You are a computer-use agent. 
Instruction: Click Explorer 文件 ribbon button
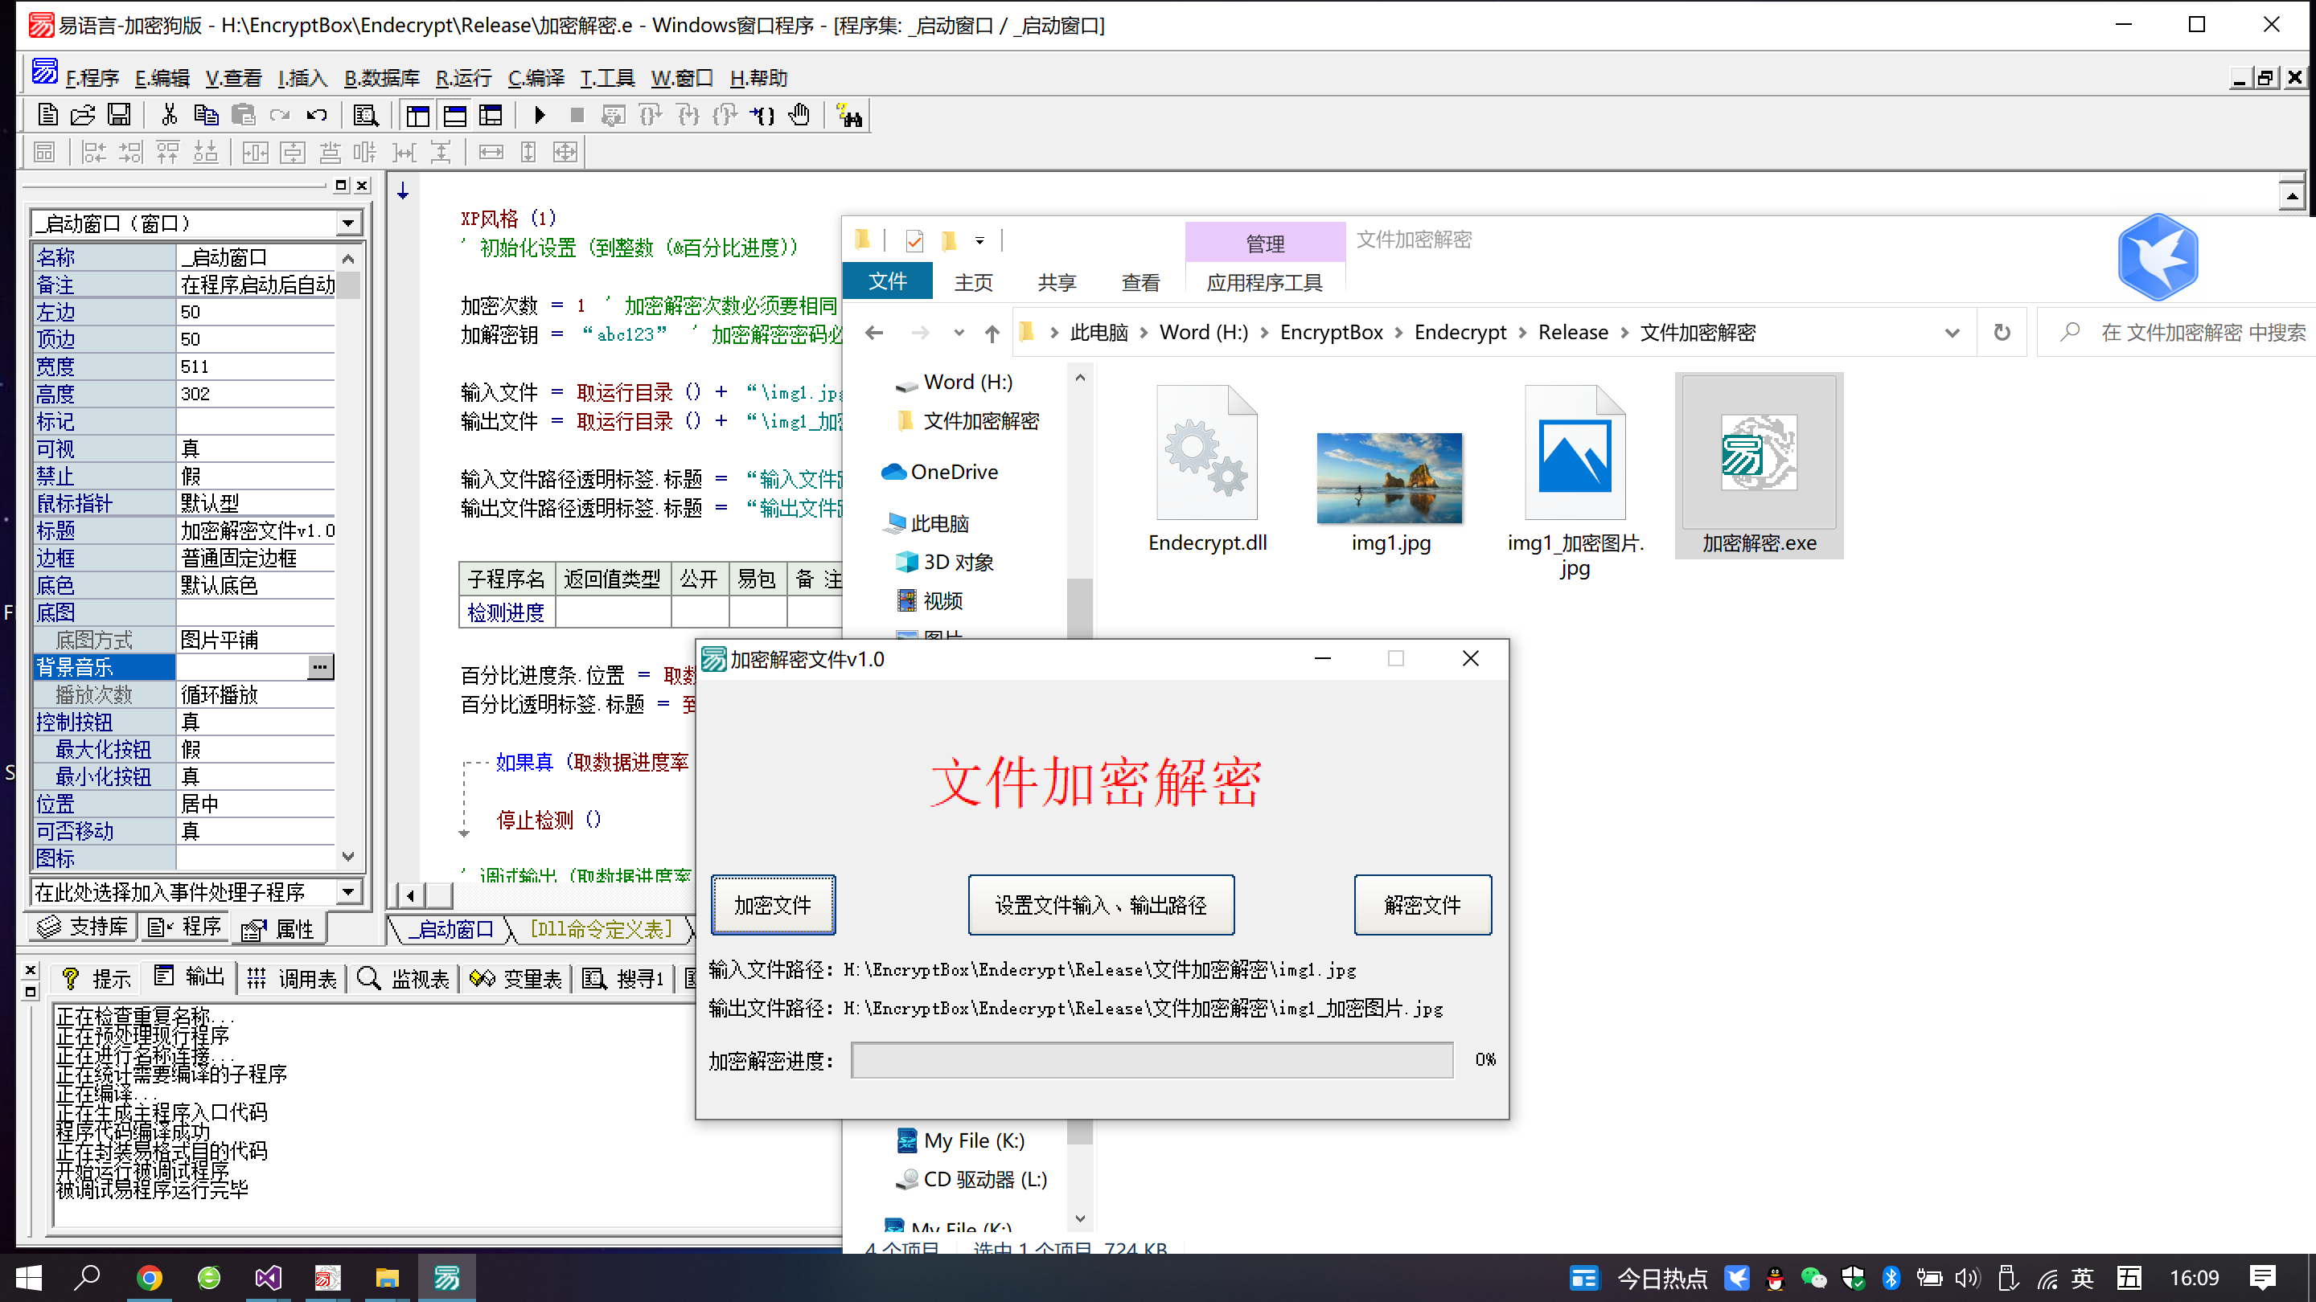coord(887,282)
